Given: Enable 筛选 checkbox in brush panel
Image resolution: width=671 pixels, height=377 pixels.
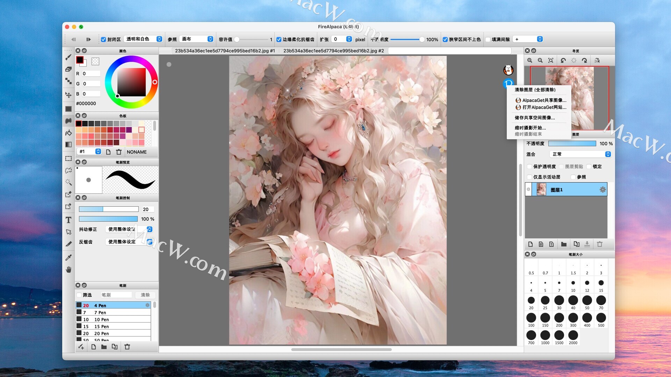Looking at the screenshot, I should (79, 295).
